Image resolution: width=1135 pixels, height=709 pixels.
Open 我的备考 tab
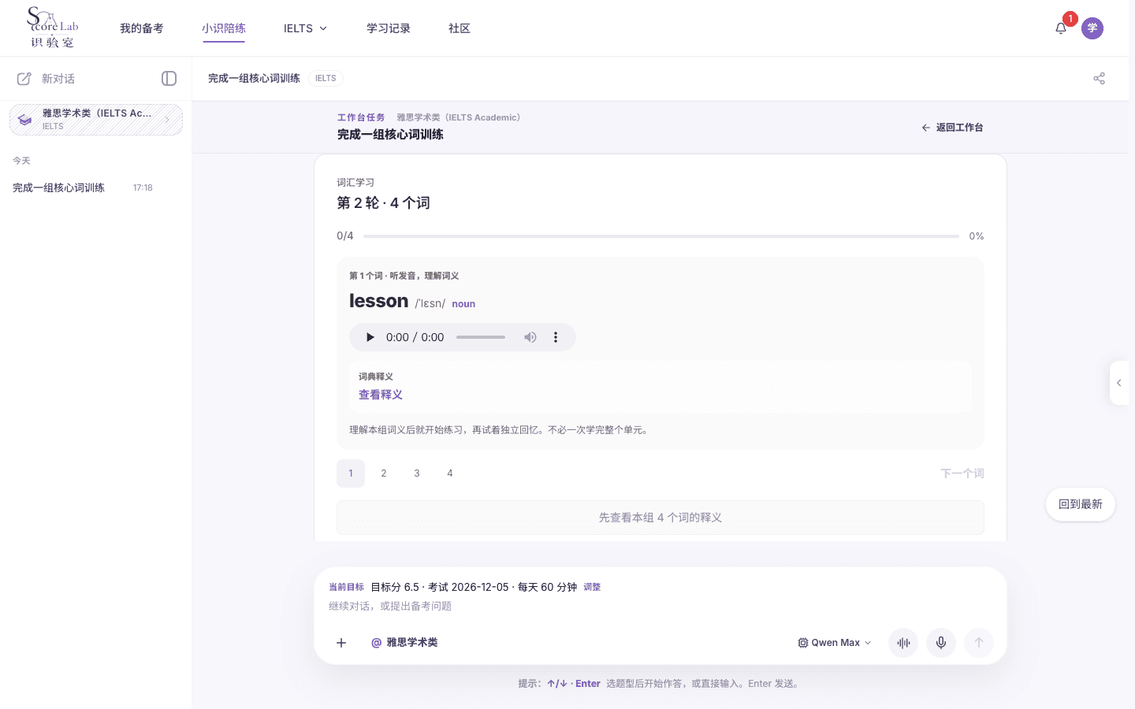tap(142, 28)
